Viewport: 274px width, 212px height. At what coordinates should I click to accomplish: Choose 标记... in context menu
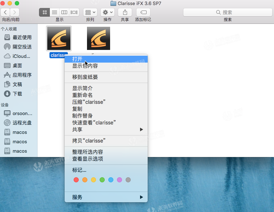coord(106,170)
